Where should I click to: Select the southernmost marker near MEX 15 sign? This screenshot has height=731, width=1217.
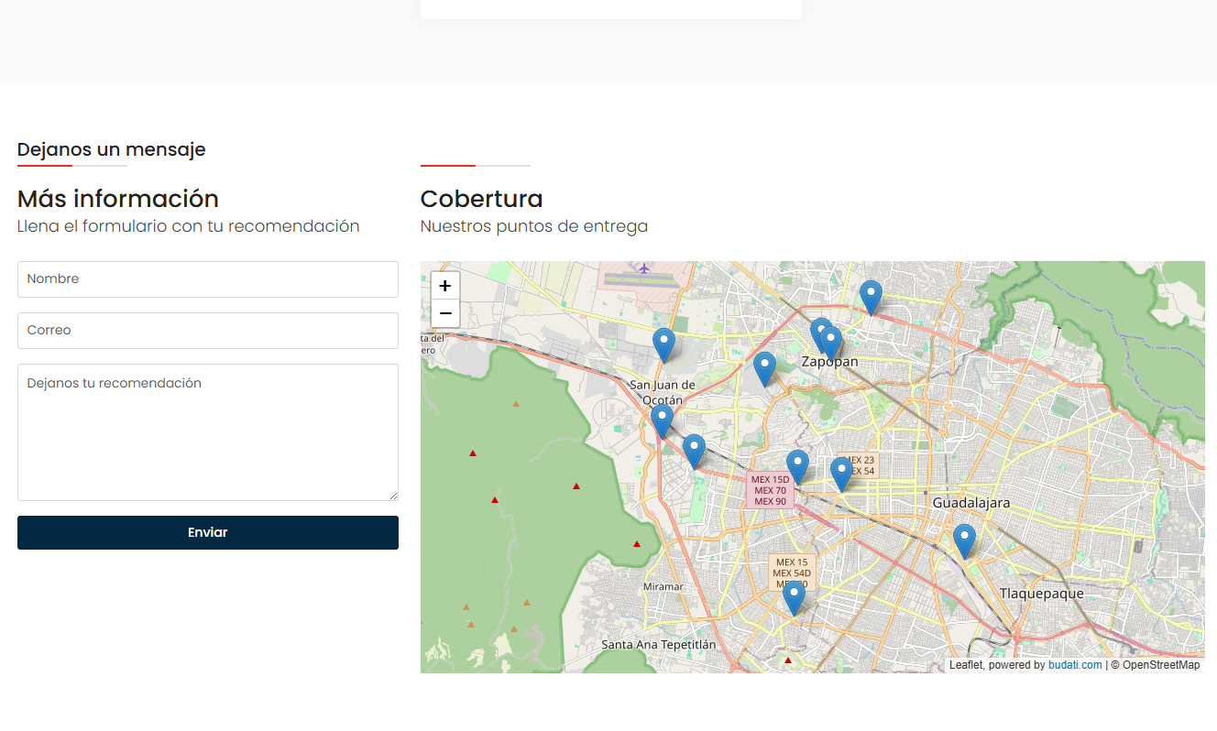click(794, 598)
